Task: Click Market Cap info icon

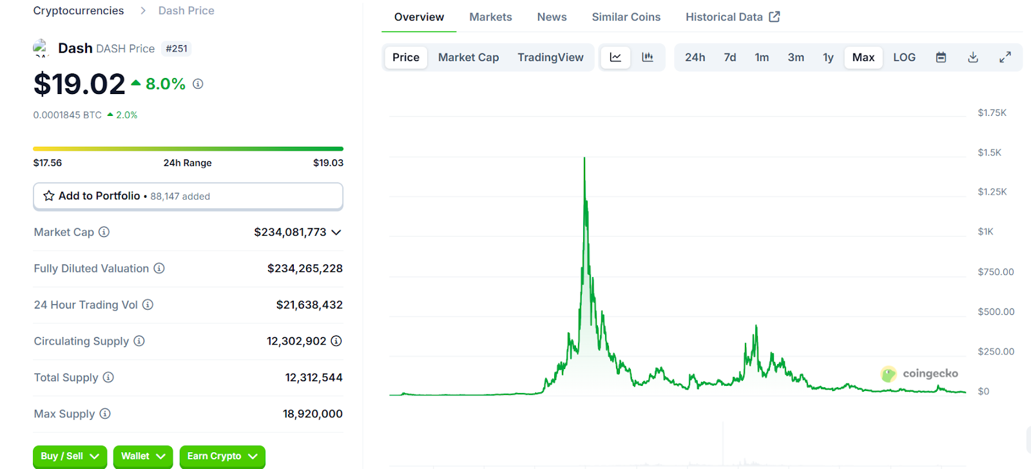Action: click(x=104, y=232)
